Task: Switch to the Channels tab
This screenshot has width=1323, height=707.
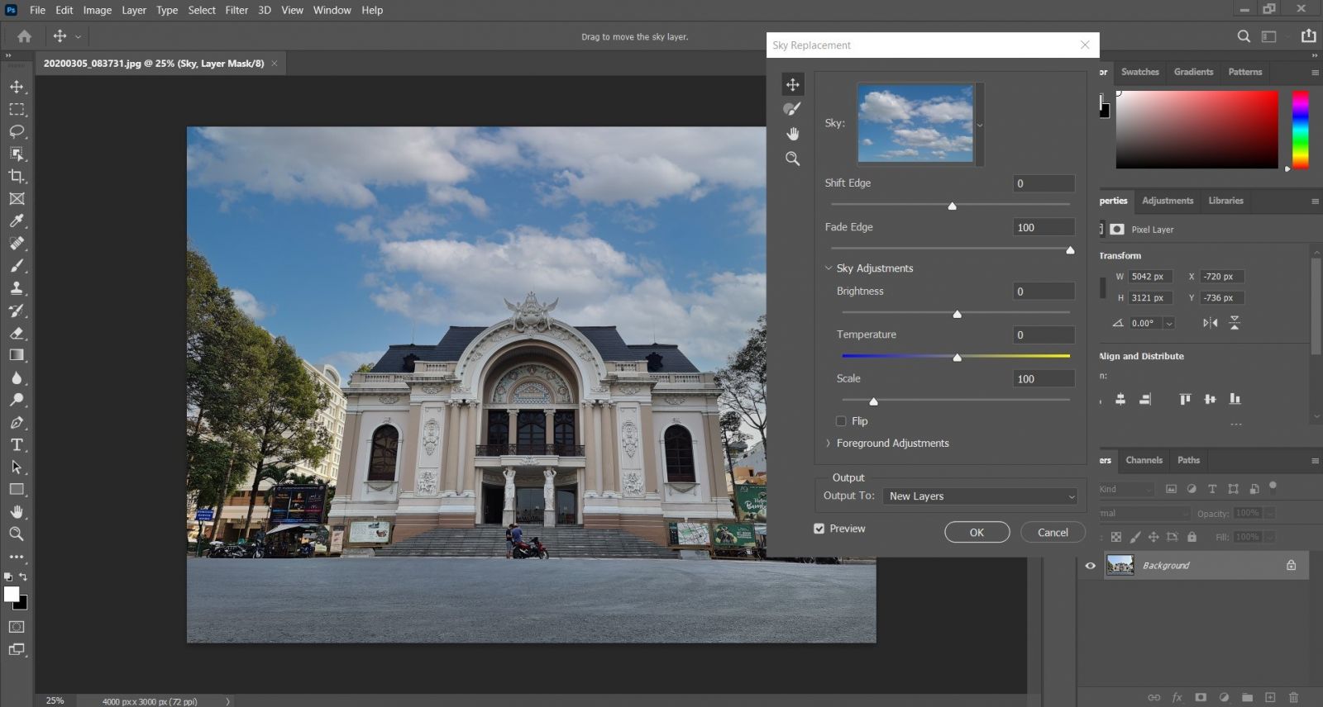Action: [x=1144, y=460]
